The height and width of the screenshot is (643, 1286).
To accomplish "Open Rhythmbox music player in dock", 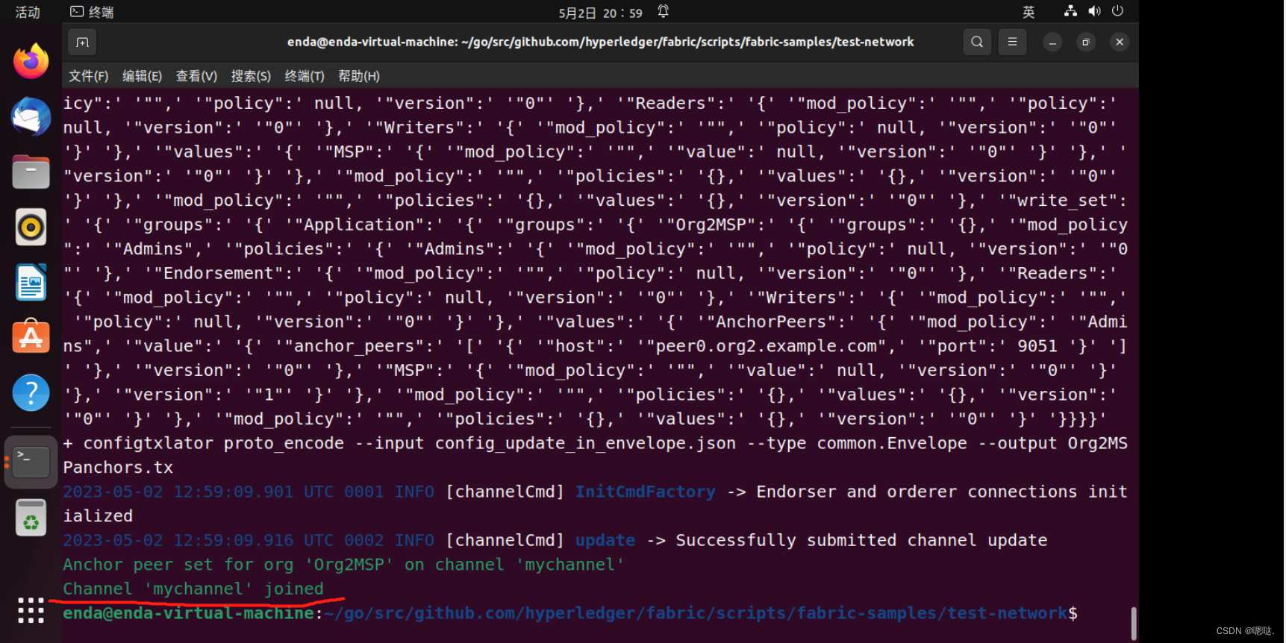I will [31, 227].
